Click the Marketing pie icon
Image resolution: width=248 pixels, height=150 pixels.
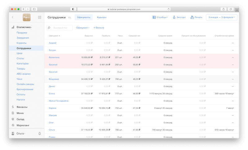13,125
